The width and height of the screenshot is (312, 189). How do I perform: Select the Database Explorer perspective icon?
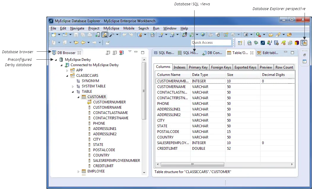(304, 43)
